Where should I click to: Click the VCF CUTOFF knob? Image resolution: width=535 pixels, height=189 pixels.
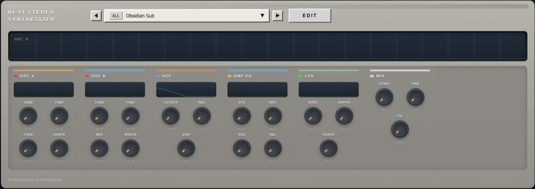[171, 116]
